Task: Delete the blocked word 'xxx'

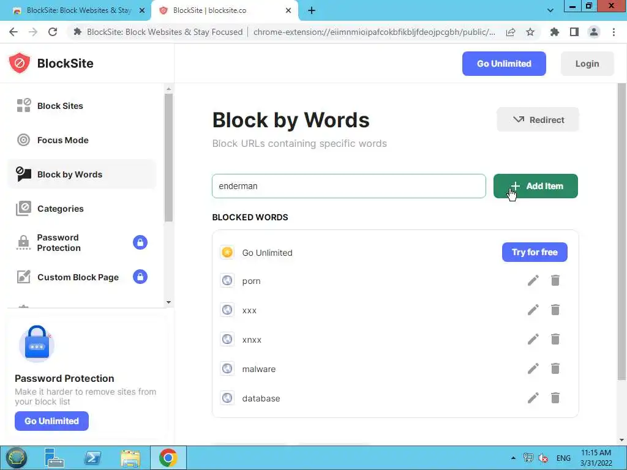Action: [555, 310]
